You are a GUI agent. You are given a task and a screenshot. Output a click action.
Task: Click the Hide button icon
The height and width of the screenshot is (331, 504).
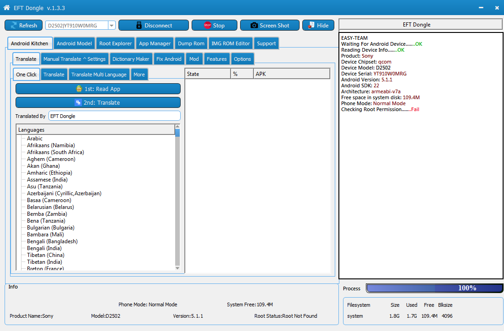tap(311, 25)
